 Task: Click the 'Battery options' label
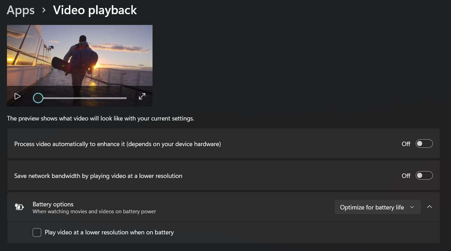pyautogui.click(x=53, y=204)
